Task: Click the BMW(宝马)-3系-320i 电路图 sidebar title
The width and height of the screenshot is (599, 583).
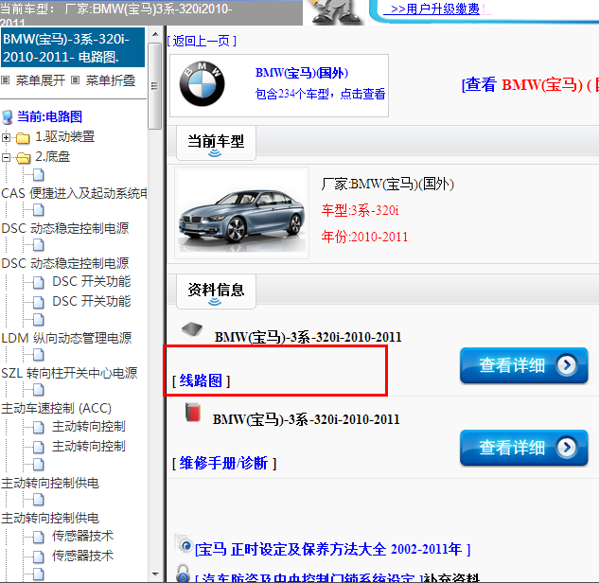Action: (x=73, y=47)
